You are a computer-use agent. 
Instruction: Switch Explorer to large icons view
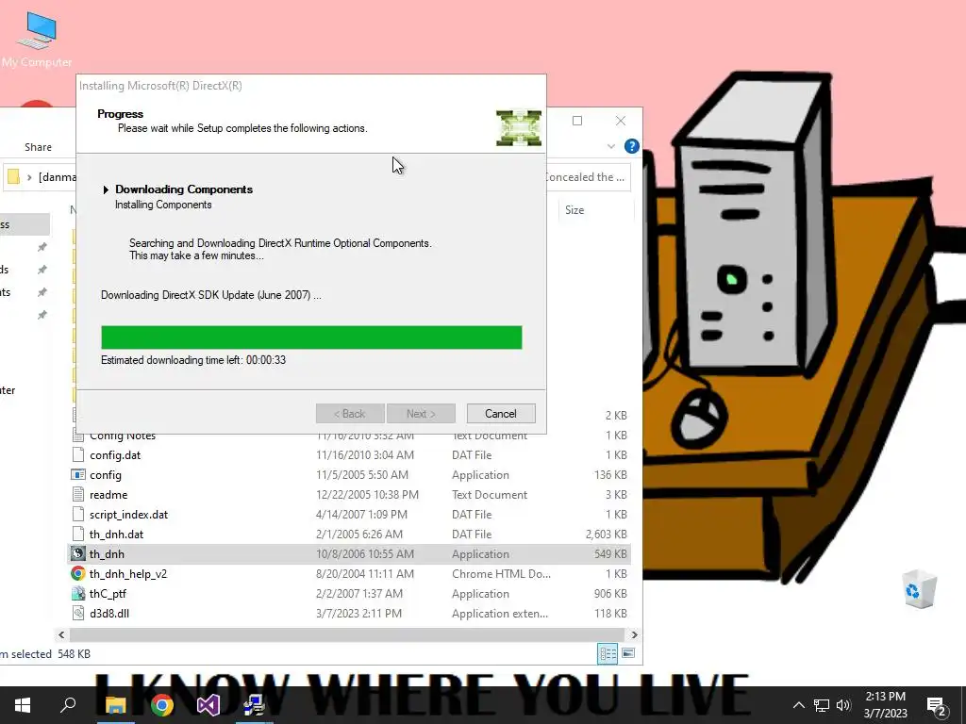pyautogui.click(x=628, y=653)
